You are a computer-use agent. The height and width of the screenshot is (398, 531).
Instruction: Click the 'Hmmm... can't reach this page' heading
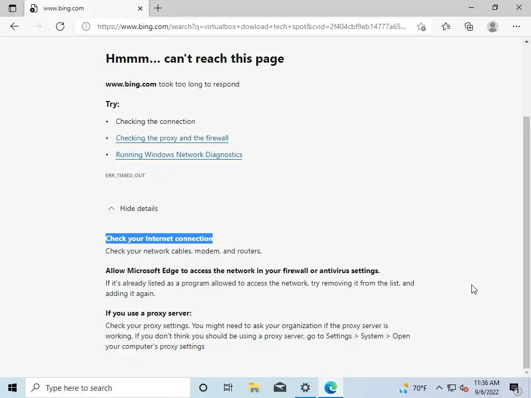click(x=195, y=59)
